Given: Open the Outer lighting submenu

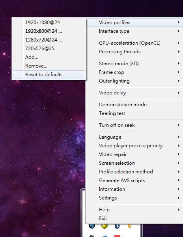Looking at the screenshot, I should tap(134, 81).
